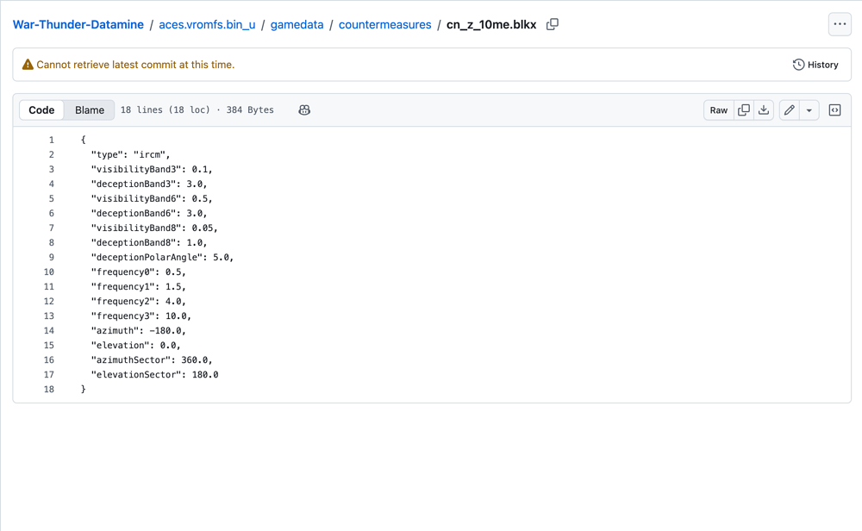Image resolution: width=862 pixels, height=531 pixels.
Task: Click the "frequency1": 1.5 line
Action: pyautogui.click(x=139, y=286)
